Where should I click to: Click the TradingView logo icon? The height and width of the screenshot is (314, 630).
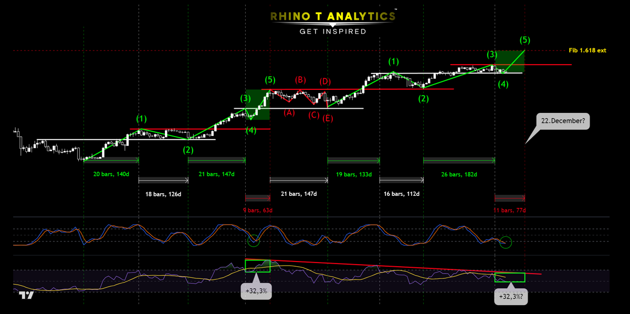click(x=26, y=295)
